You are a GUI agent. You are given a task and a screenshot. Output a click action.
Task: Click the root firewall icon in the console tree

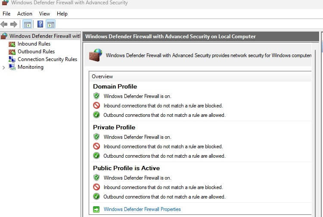pyautogui.click(x=4, y=36)
